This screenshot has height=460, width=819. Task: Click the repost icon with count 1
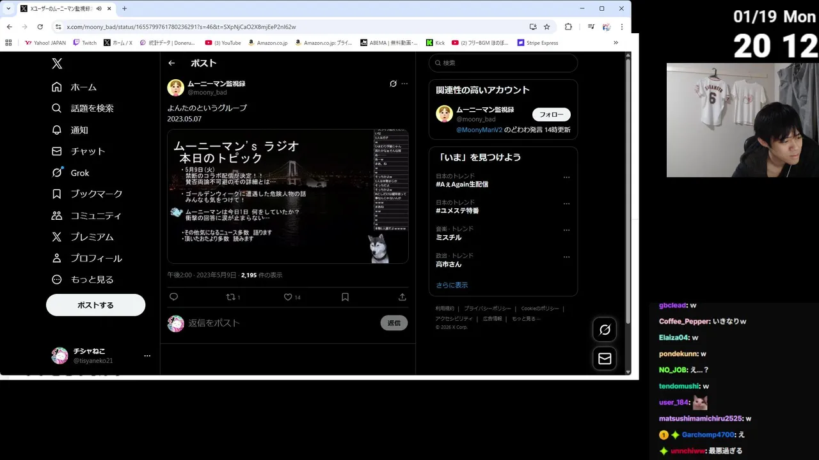234,297
